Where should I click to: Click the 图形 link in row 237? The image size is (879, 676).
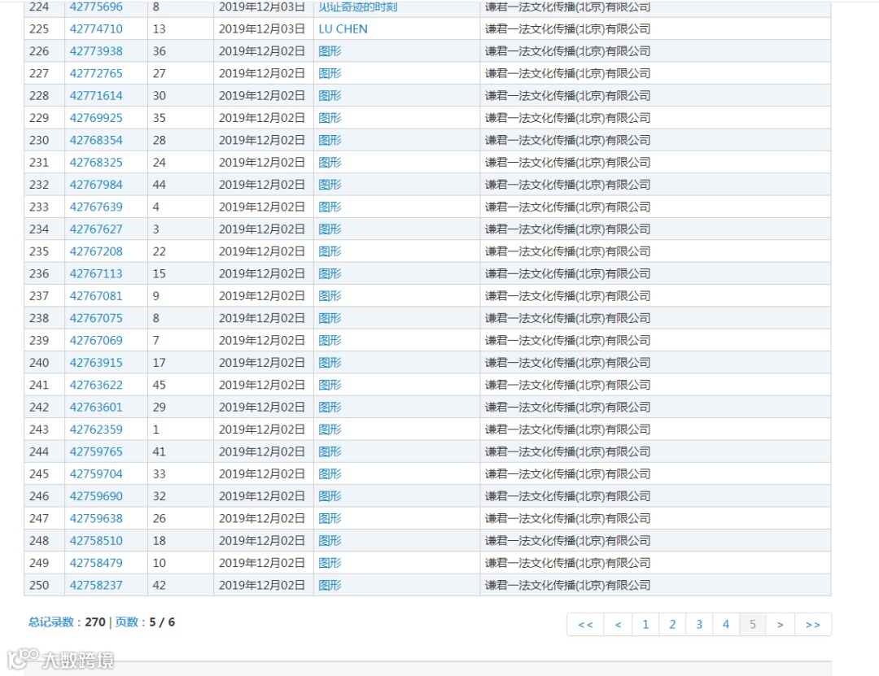click(330, 296)
